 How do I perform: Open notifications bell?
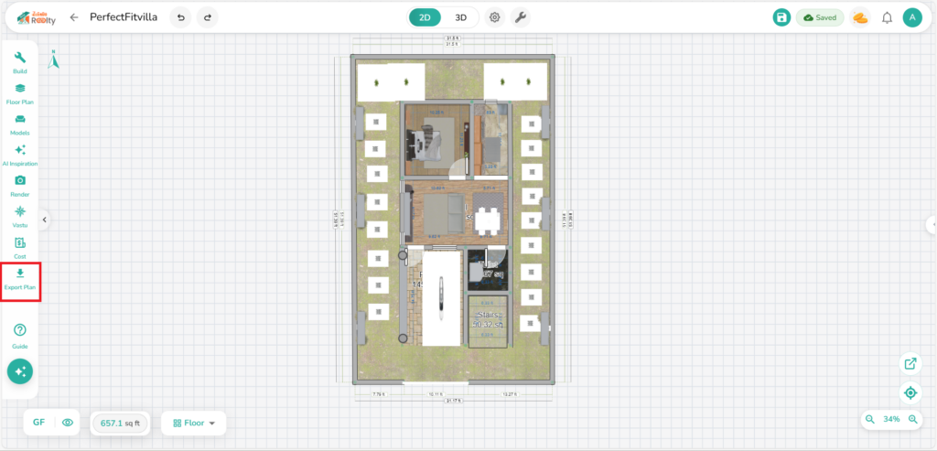tap(887, 17)
